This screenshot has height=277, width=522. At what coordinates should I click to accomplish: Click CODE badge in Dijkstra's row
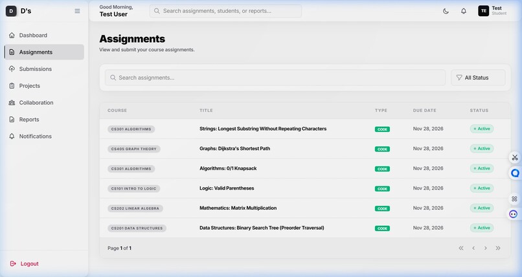point(382,149)
